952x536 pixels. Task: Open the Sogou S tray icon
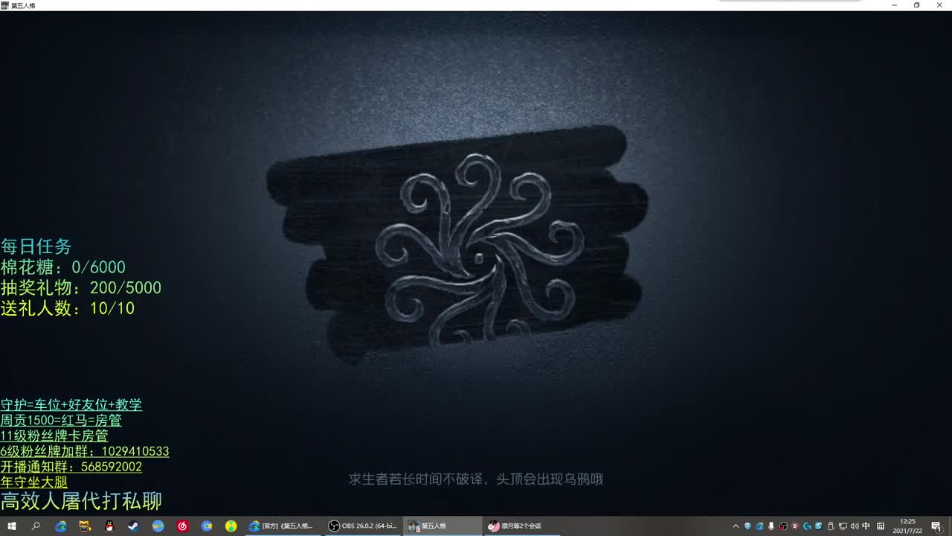point(819,526)
